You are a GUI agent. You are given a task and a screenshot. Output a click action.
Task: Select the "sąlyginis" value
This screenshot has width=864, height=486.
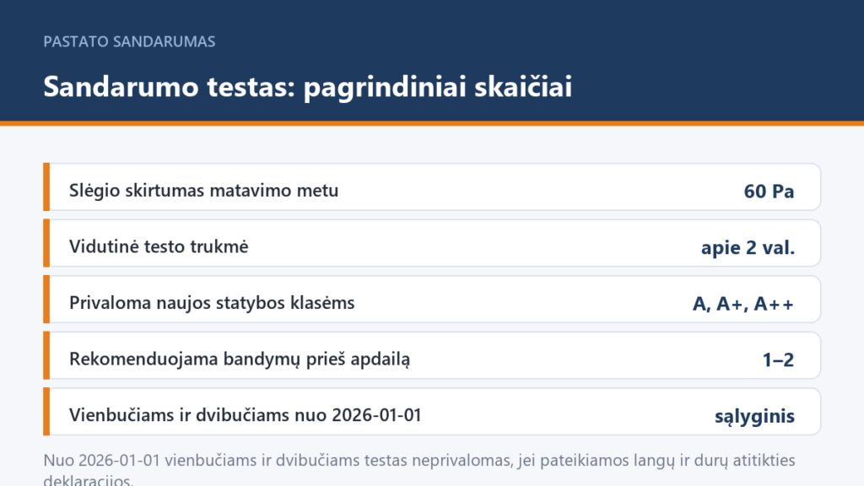pos(754,416)
